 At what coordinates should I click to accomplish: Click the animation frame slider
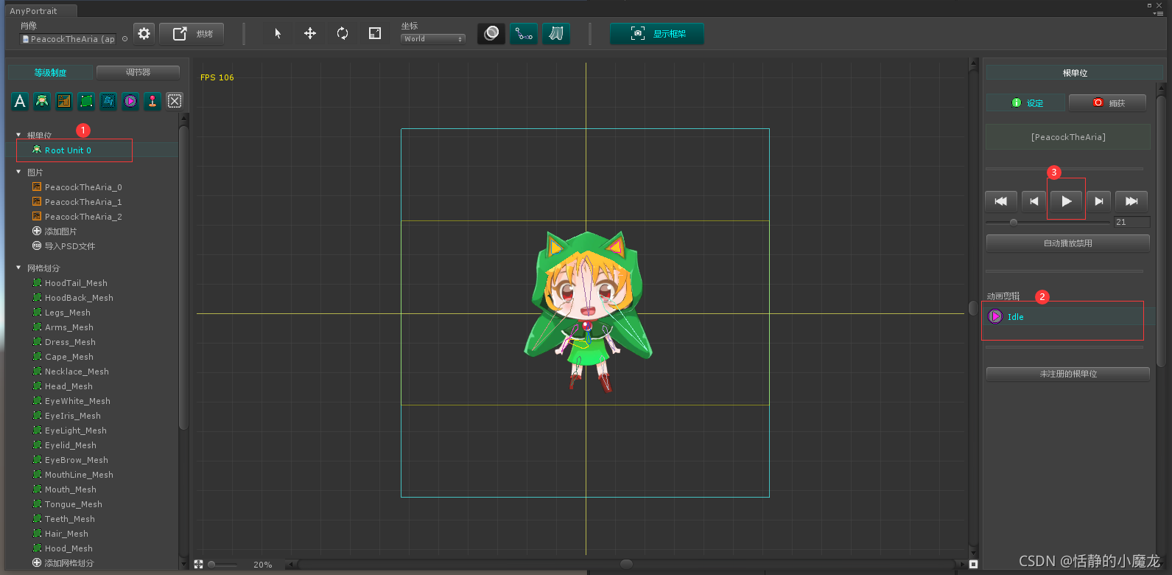click(x=1048, y=222)
